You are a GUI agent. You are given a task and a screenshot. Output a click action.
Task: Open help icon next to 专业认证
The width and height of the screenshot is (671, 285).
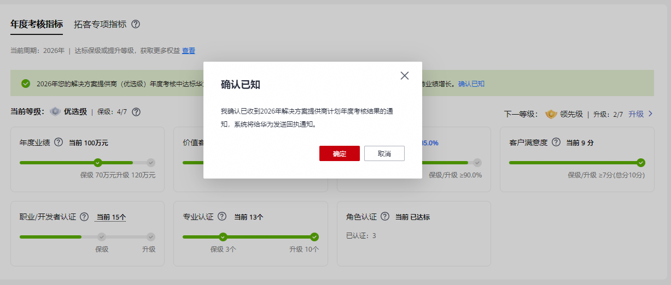point(221,217)
